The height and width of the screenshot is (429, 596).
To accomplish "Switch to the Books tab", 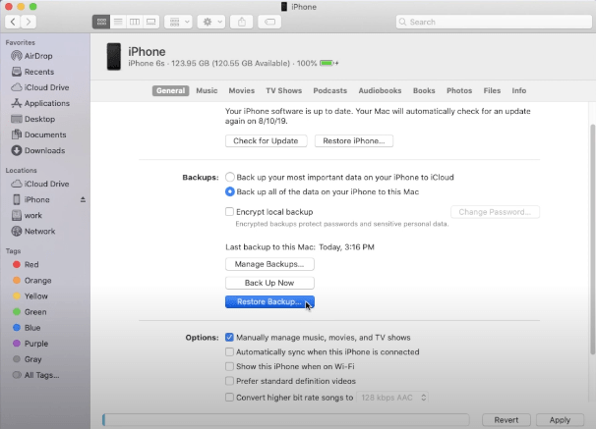I will coord(424,90).
